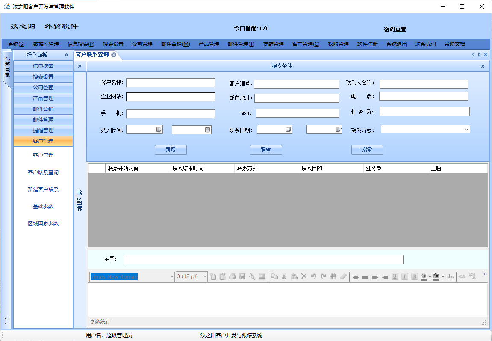Switch to the 客户联系查询 tab
This screenshot has width=492, height=341.
(92, 55)
